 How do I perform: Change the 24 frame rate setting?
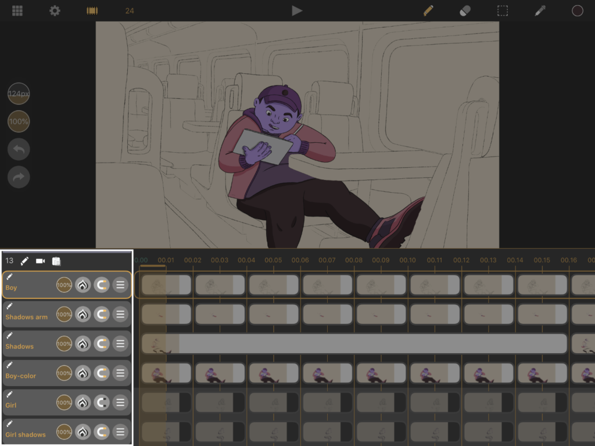130,10
